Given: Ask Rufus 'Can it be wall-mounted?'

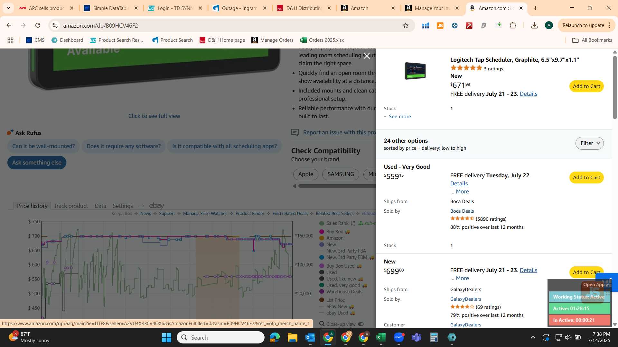Looking at the screenshot, I should [x=43, y=146].
